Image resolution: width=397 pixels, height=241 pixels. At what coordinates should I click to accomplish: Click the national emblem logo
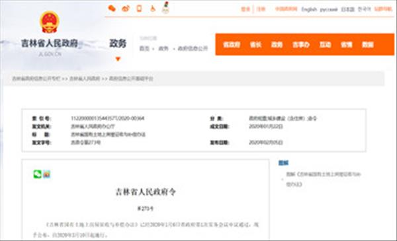[x=50, y=22]
